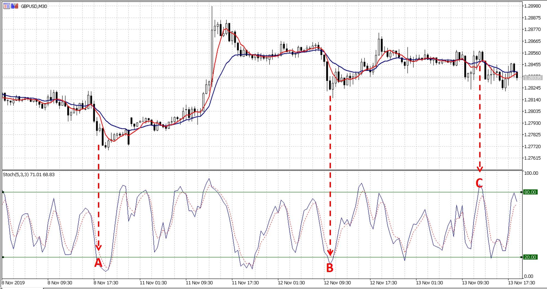This screenshot has width=547, height=289.
Task: Click the 1.28875 price scale label
Action: pyautogui.click(x=533, y=18)
